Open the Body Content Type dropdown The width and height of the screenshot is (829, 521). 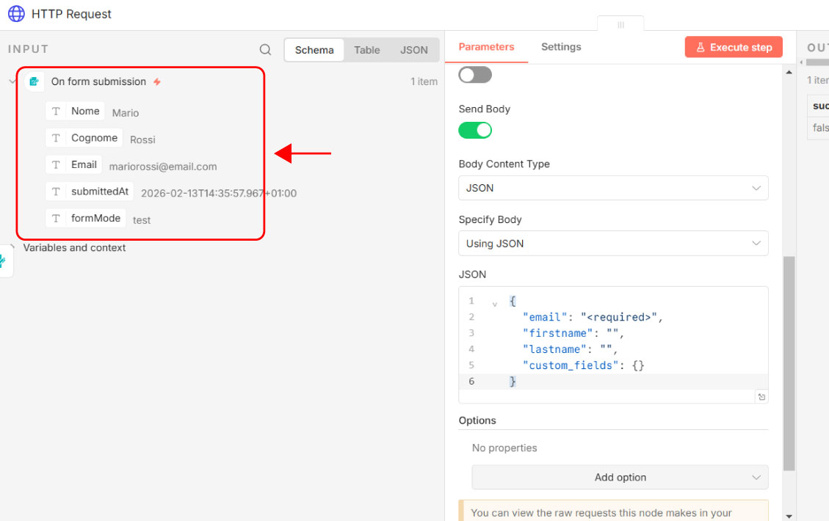(613, 188)
